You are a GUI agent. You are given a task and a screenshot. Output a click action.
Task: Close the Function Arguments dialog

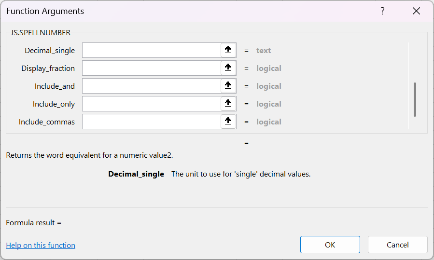[x=416, y=11]
